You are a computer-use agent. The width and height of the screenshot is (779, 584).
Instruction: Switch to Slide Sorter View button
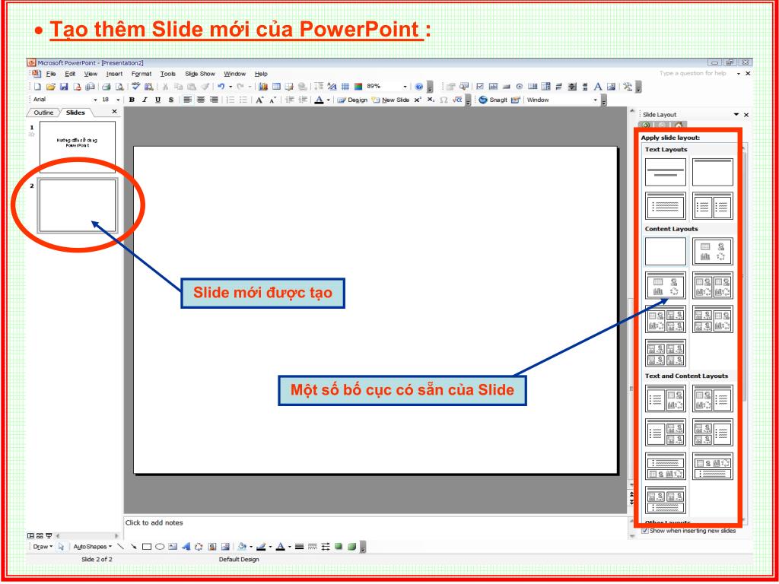[40, 536]
